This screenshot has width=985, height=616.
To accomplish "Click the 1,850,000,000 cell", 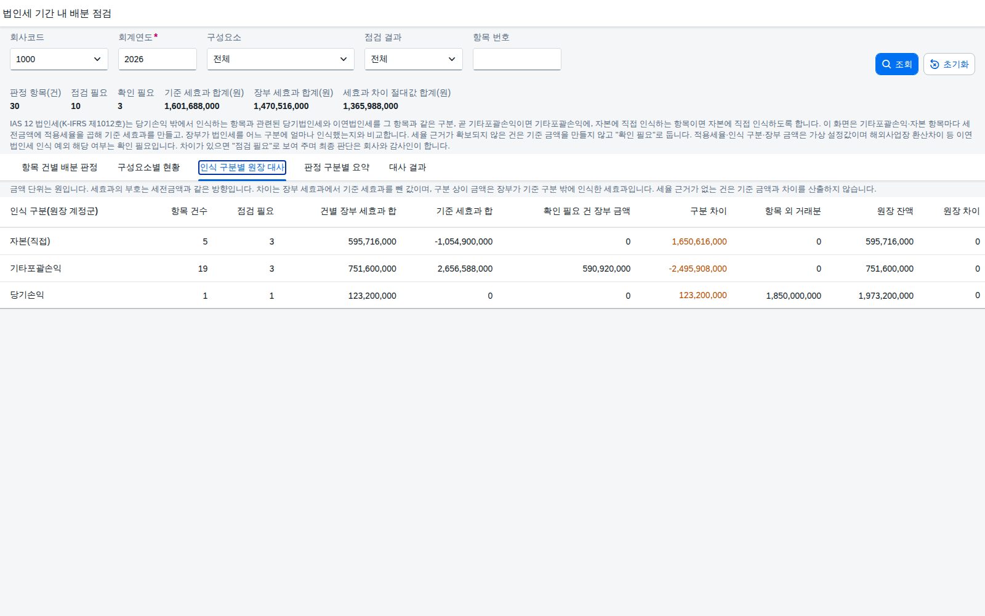I will coord(794,296).
